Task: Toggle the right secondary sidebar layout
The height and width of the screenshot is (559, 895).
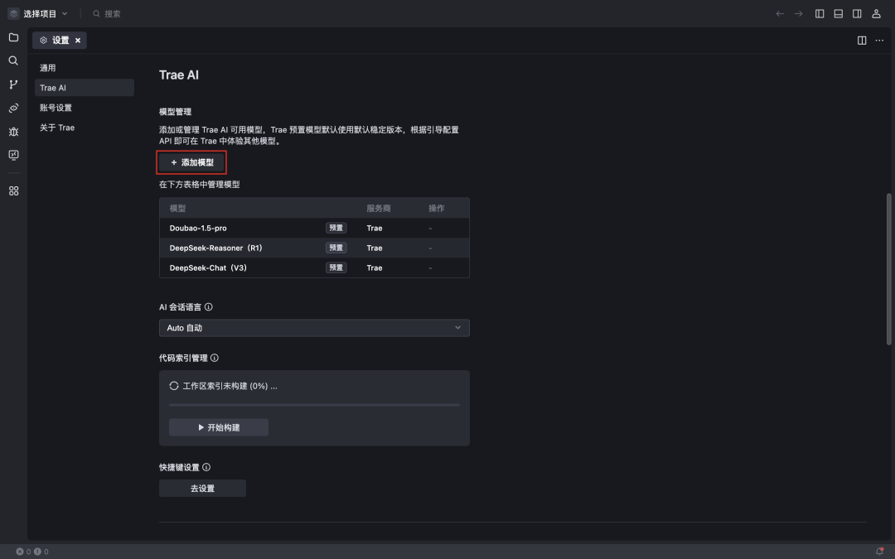Action: pyautogui.click(x=857, y=13)
